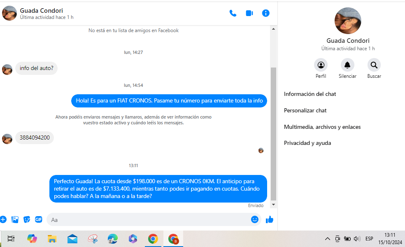The width and height of the screenshot is (405, 247).
Task: Switch to Chrome profile B taskbar window
Action: tap(173, 239)
